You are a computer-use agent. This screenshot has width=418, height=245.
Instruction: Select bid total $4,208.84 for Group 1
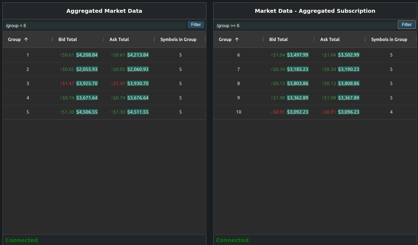87,55
